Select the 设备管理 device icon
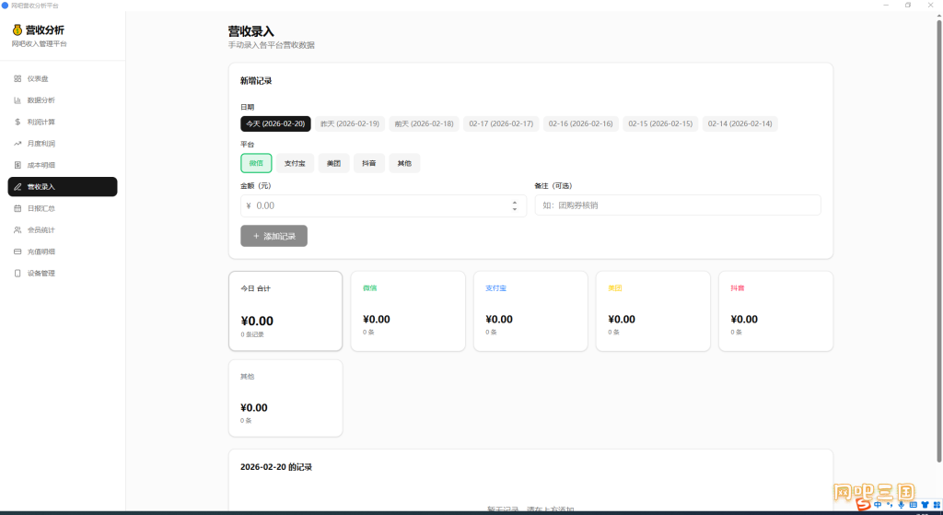This screenshot has height=515, width=943. [17, 274]
